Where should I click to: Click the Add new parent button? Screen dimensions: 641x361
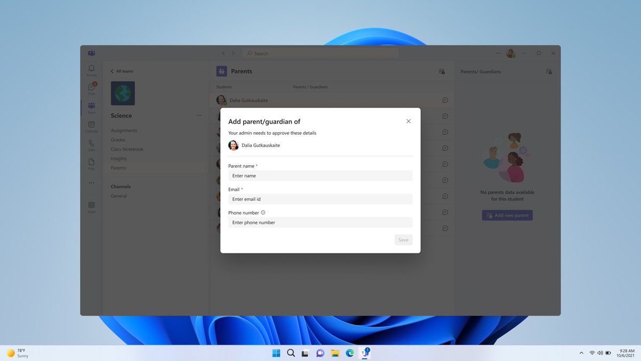[507, 216]
